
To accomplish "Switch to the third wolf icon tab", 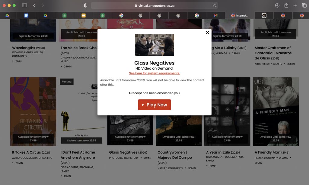I will (178, 15).
